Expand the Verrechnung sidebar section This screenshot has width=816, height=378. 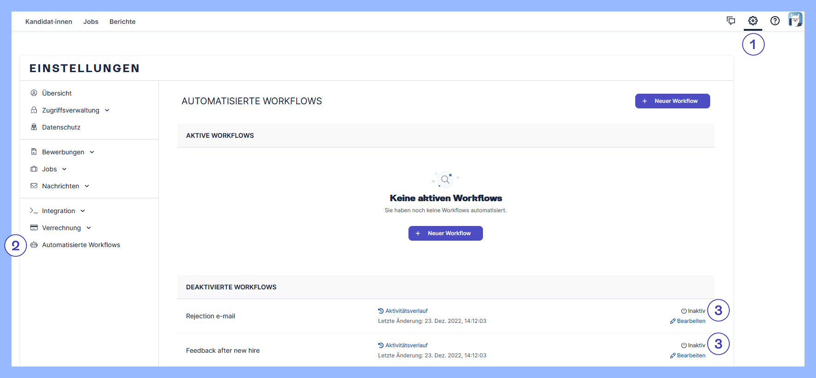point(89,228)
